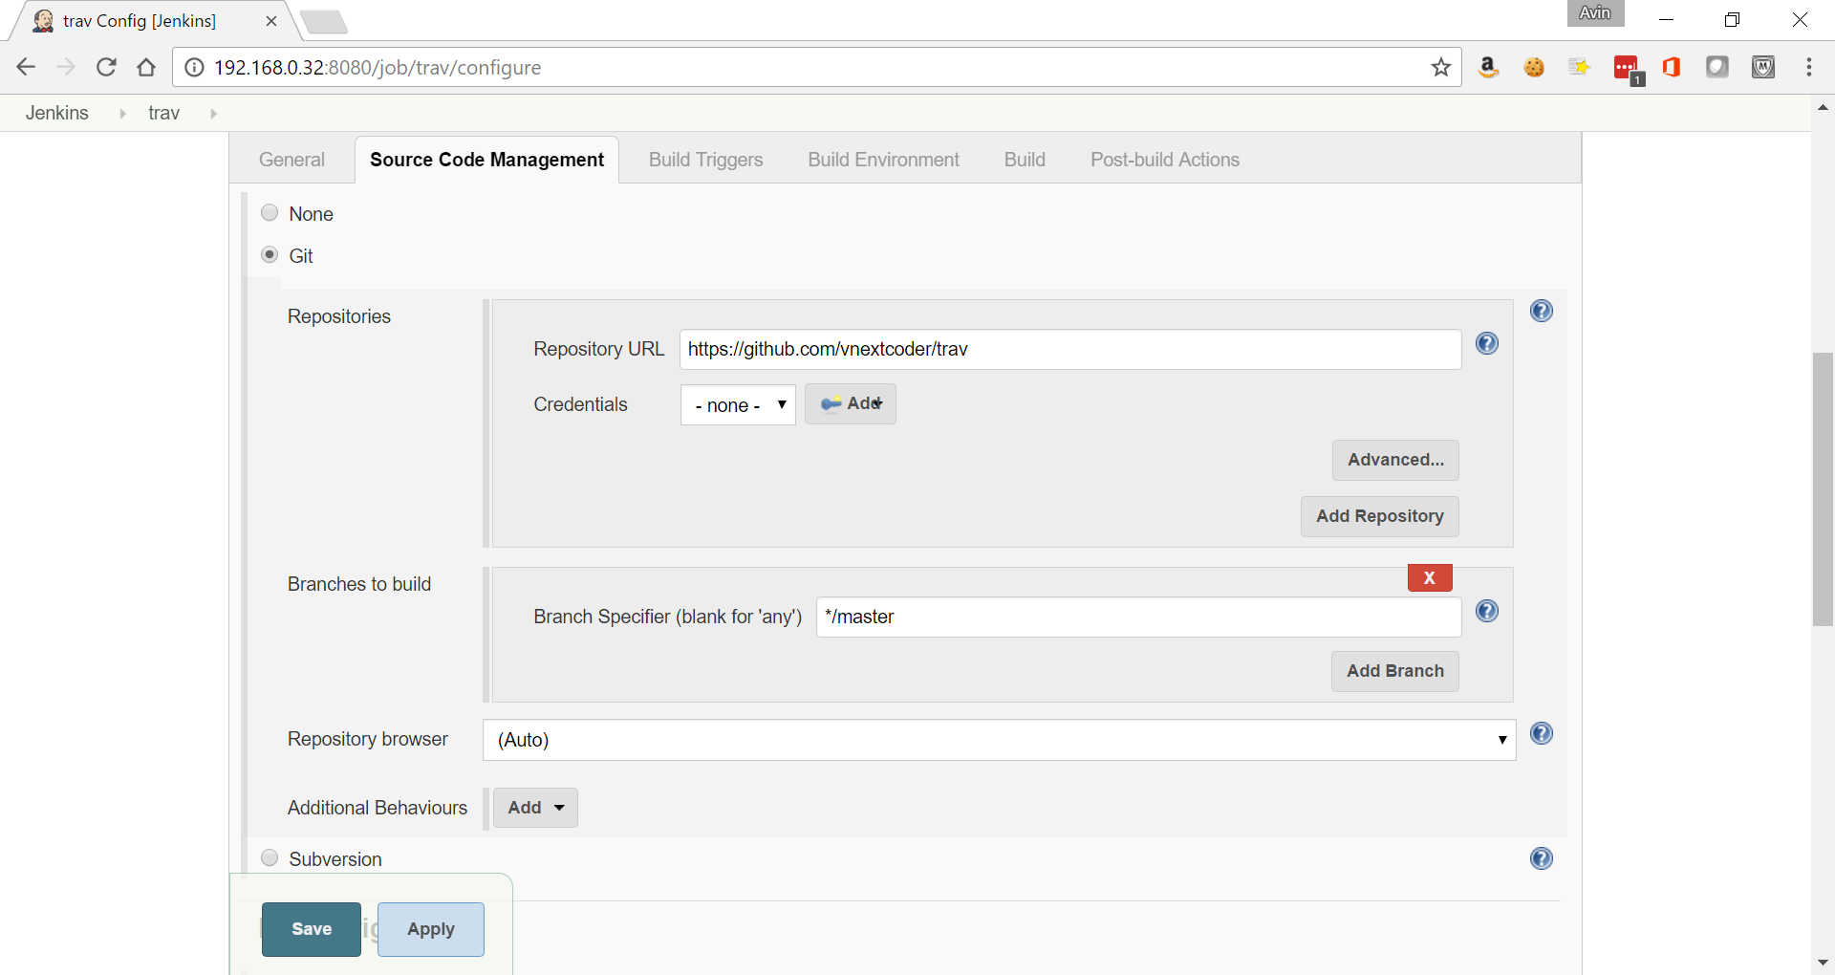Click the browser home icon

point(146,67)
